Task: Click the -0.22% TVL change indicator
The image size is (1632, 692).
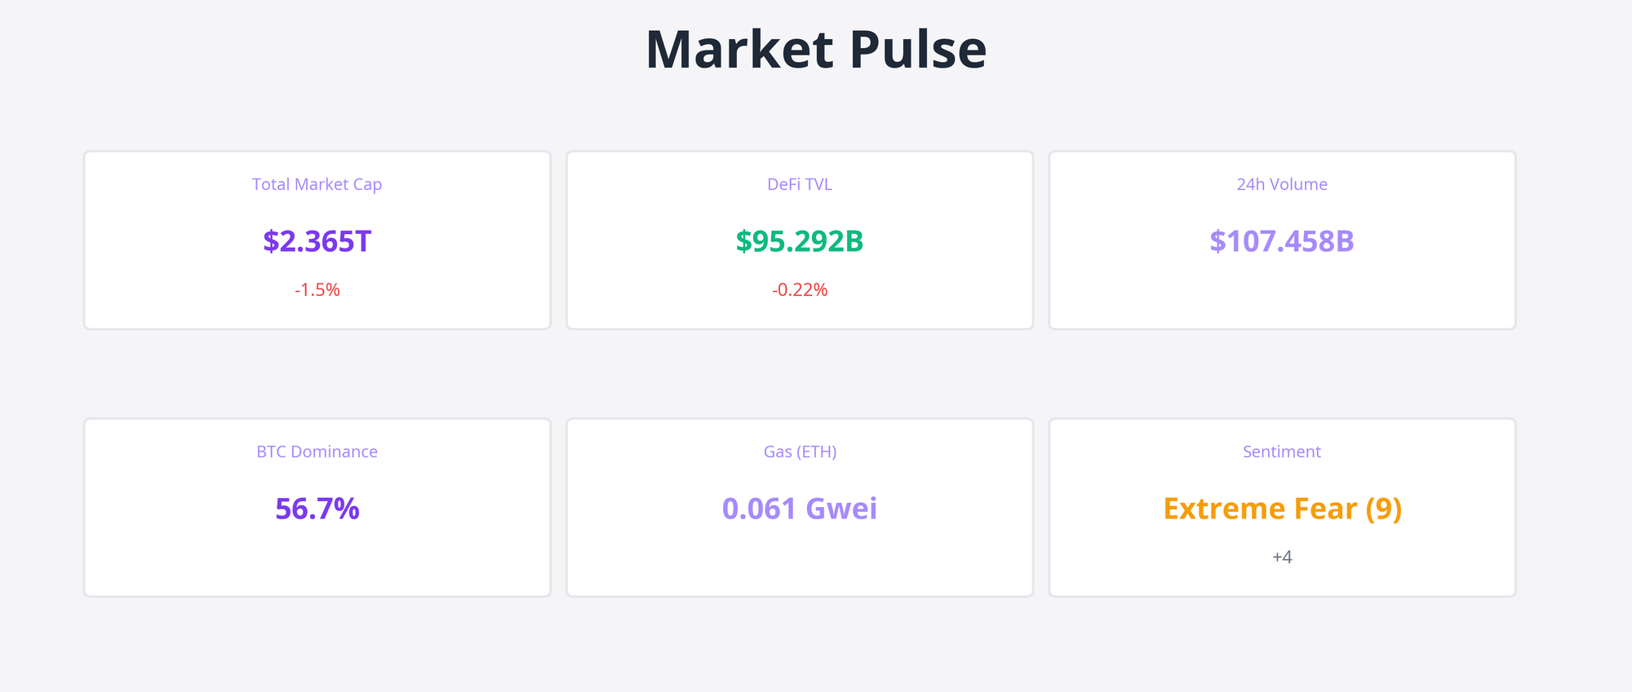Action: coord(800,290)
